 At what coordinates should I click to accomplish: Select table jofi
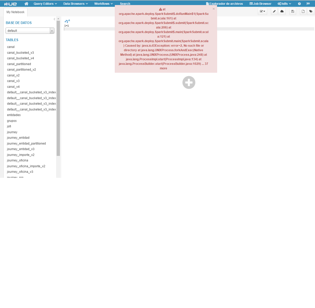9,126
